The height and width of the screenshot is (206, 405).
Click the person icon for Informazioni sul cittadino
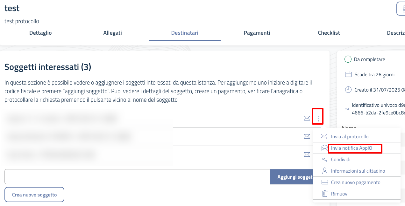[324, 171]
